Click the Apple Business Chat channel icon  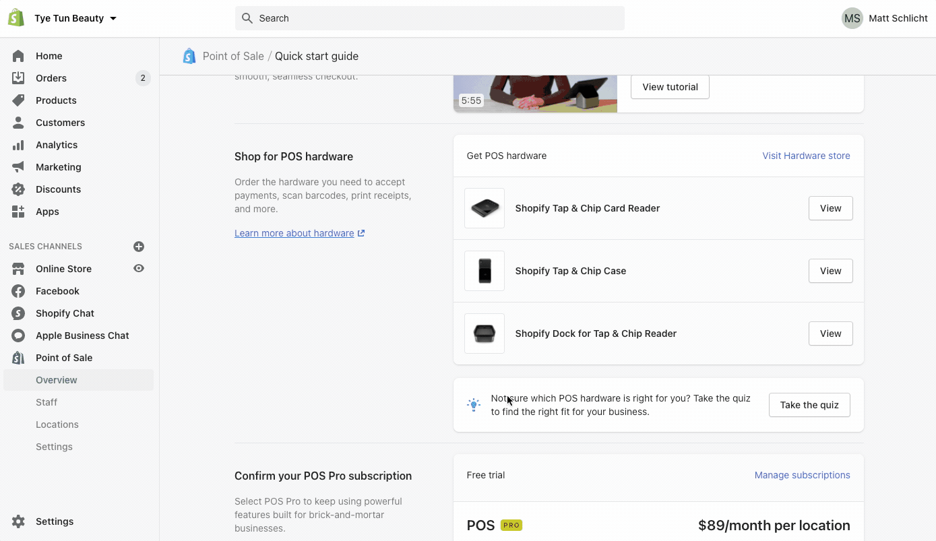pos(20,336)
